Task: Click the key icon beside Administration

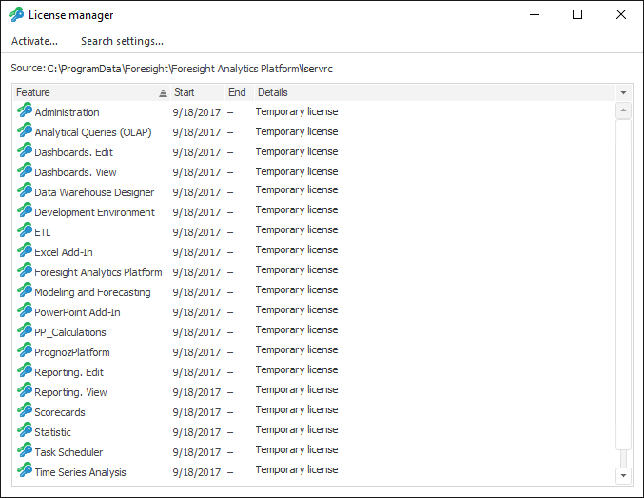Action: pos(25,111)
